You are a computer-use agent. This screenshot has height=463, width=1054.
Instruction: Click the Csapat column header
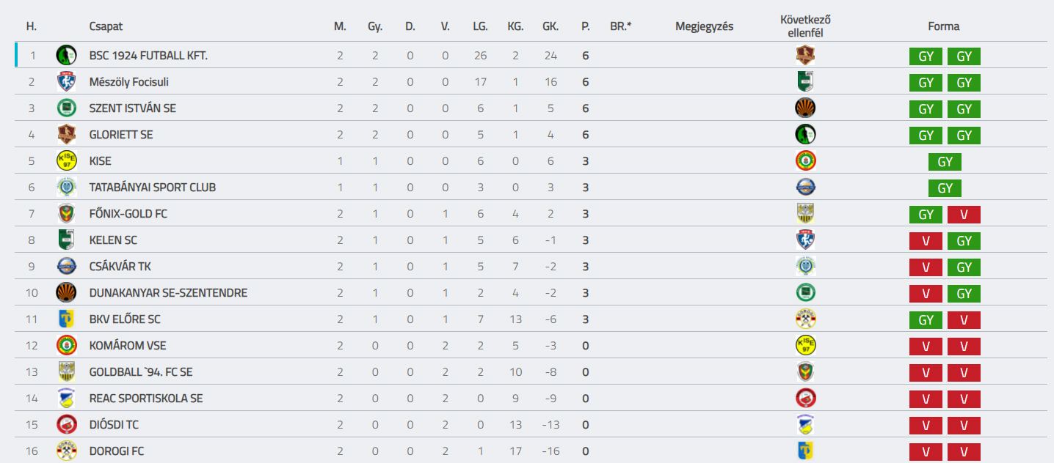point(106,26)
